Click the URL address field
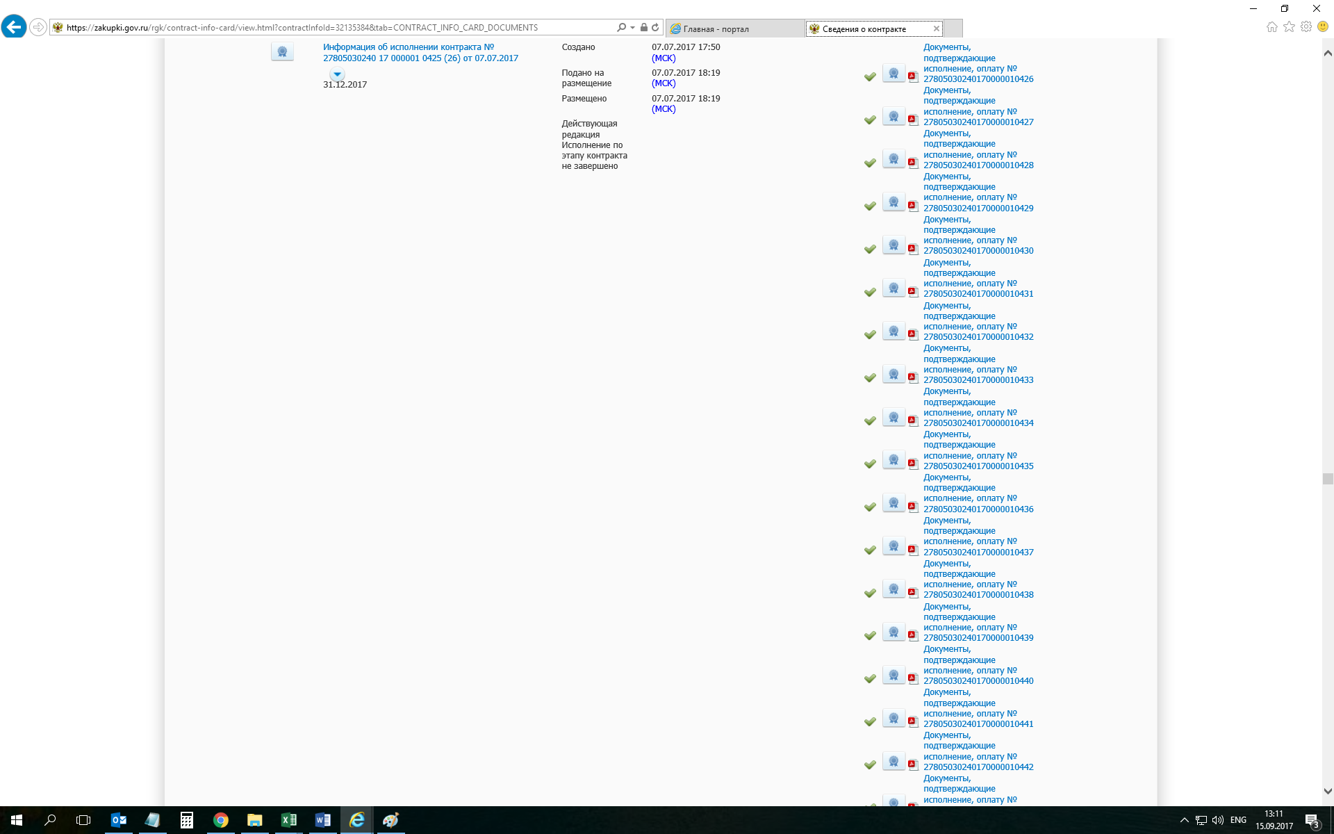The height and width of the screenshot is (834, 1334). pos(333,28)
